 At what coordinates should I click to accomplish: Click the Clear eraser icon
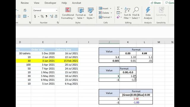pyautogui.click(x=118, y=17)
